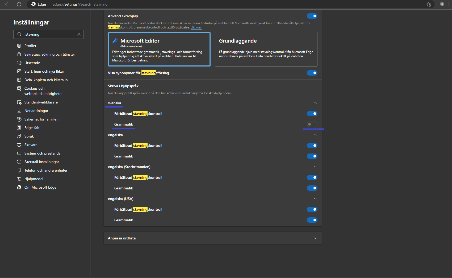
Task: Click the engelska (USA) language heading
Action: (x=121, y=199)
